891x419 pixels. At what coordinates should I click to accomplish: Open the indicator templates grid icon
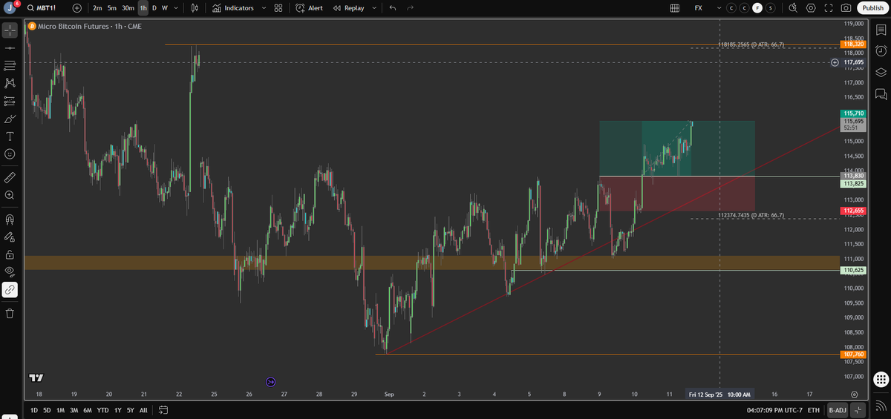[278, 7]
